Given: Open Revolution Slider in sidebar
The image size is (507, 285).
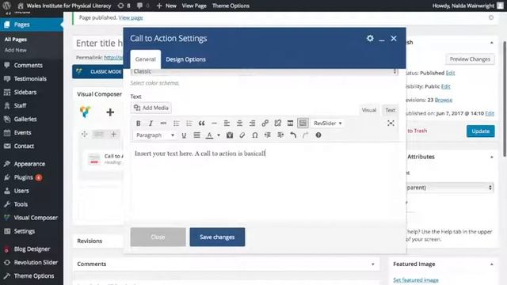Looking at the screenshot, I should [x=32, y=262].
